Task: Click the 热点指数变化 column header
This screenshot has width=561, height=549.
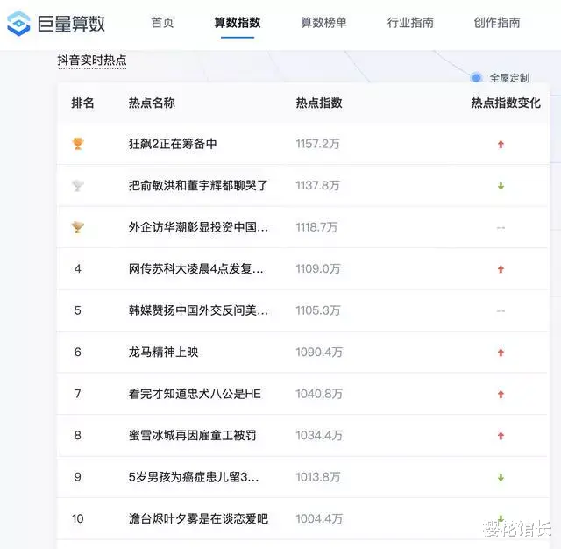Action: coord(506,103)
